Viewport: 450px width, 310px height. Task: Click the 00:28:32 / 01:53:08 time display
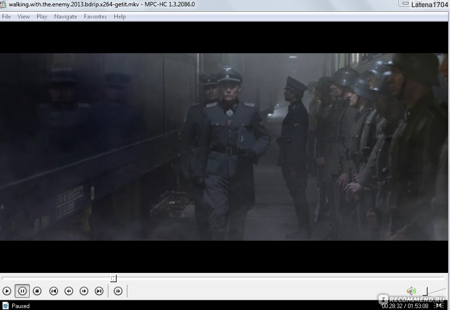tap(405, 306)
